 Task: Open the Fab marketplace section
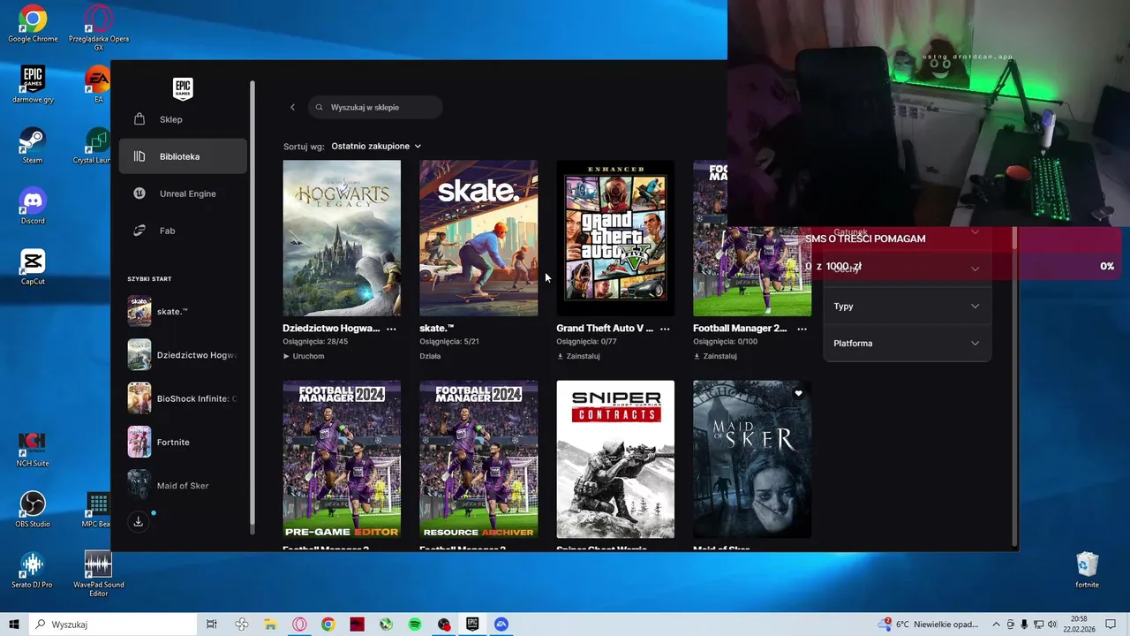(183, 231)
